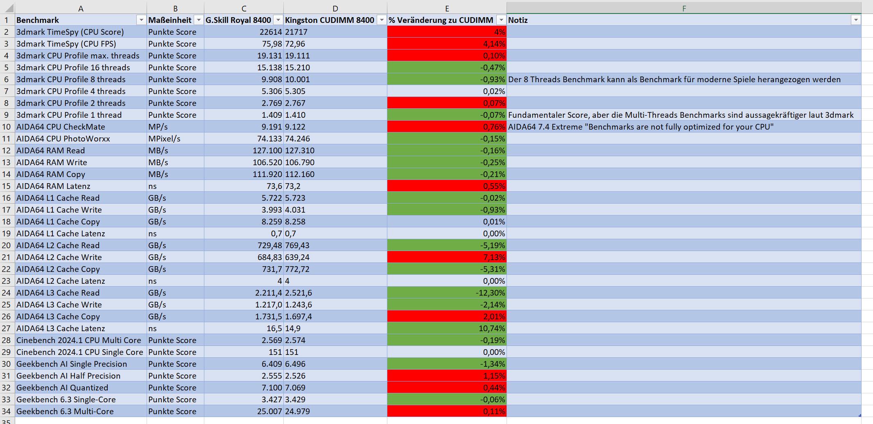Click the AIDA64 7.4 Extreme note cell
Image resolution: width=873 pixels, height=424 pixels.
click(x=684, y=127)
